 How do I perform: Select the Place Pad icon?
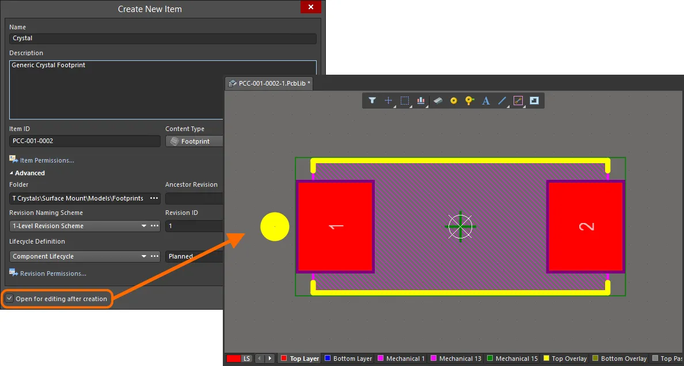click(x=454, y=101)
